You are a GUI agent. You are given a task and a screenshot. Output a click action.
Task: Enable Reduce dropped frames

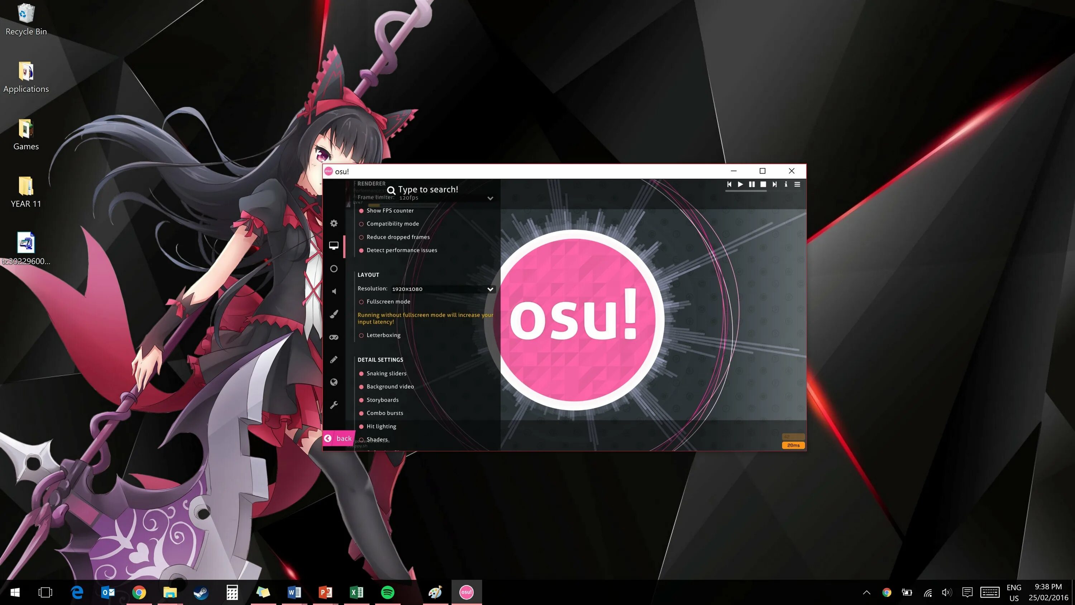[x=394, y=237]
